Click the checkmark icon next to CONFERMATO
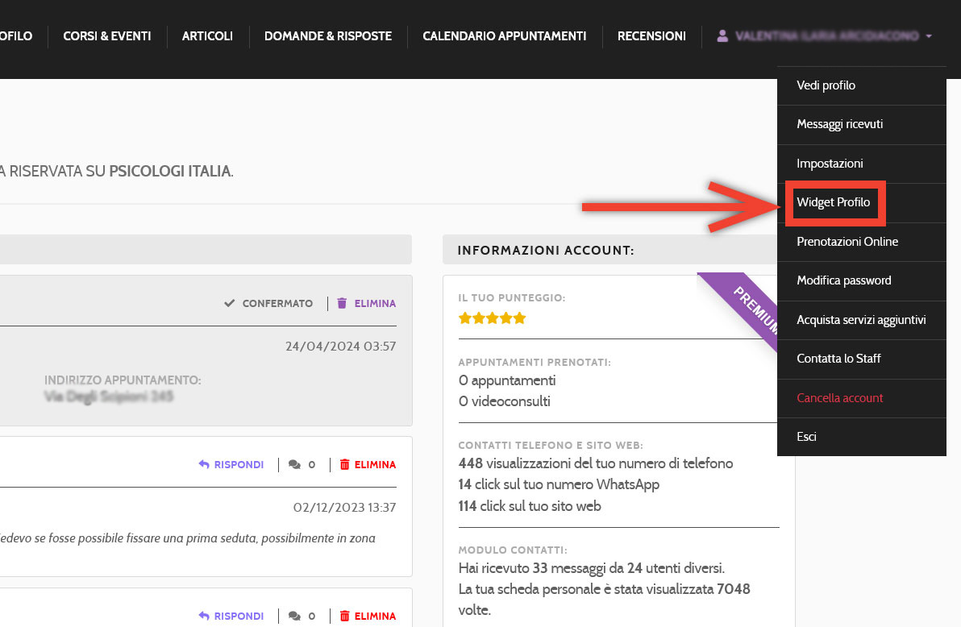The height and width of the screenshot is (627, 961). (229, 304)
